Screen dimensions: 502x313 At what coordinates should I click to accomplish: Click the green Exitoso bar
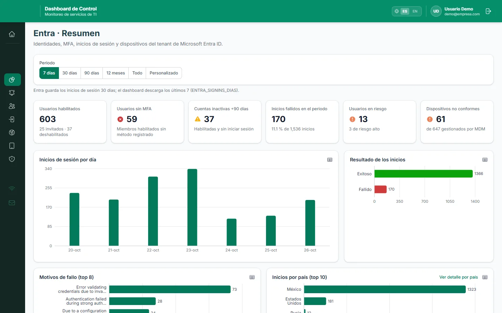point(424,174)
